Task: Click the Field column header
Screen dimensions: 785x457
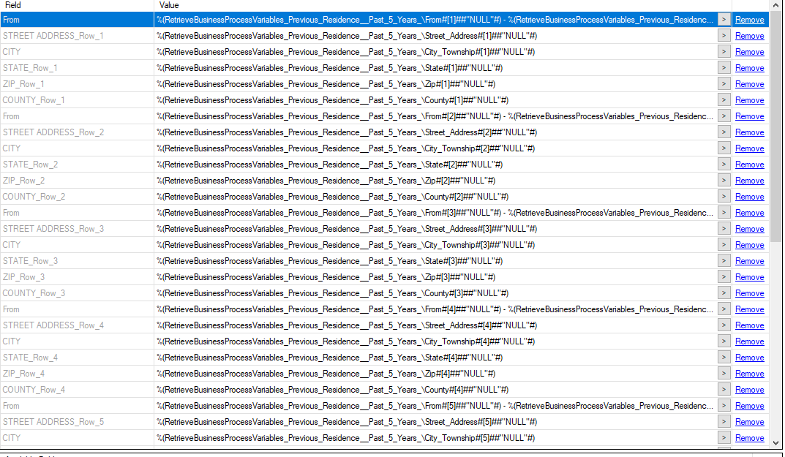Action: [77, 6]
